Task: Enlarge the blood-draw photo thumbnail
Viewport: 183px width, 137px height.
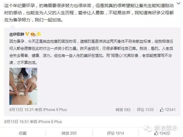Action: [23, 86]
